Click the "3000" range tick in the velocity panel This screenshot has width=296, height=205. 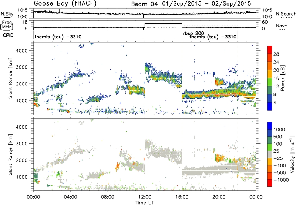point(22,144)
